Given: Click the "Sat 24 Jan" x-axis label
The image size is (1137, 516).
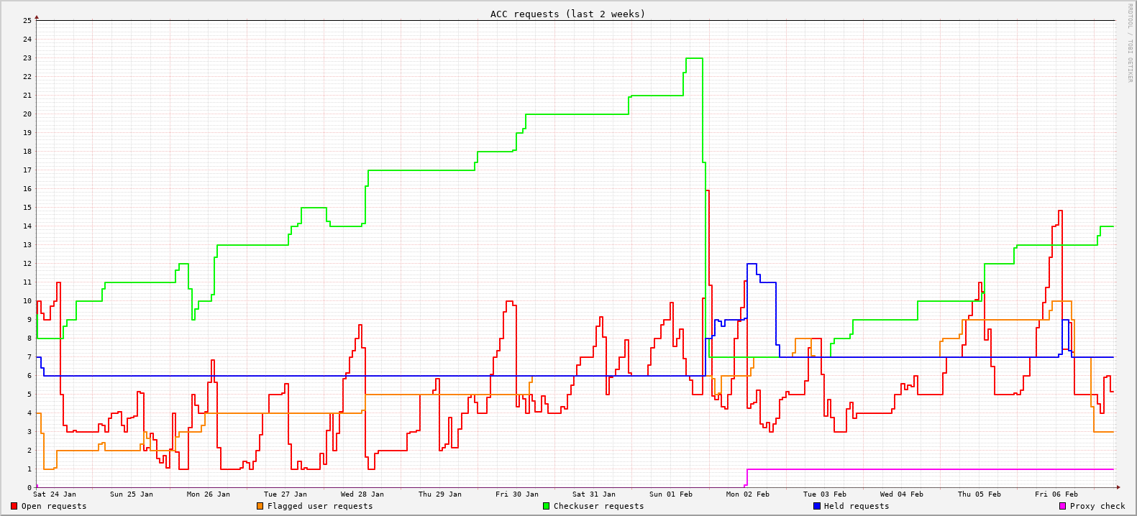Looking at the screenshot, I should 55,494.
